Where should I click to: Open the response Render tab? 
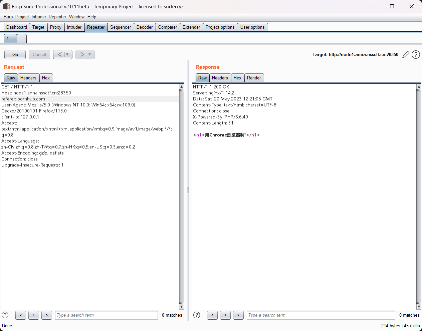pos(254,78)
